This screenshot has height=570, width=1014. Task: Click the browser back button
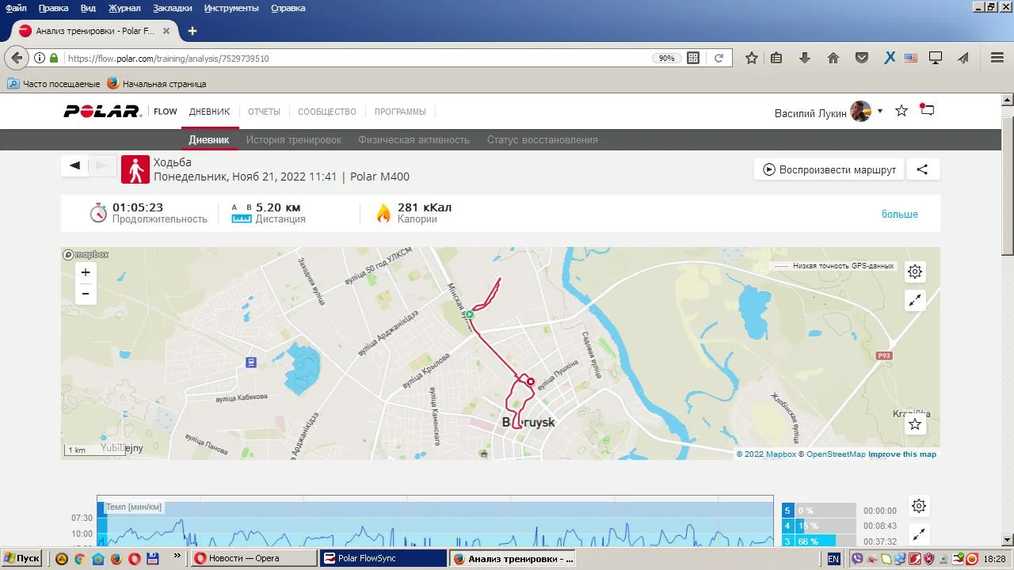17,58
